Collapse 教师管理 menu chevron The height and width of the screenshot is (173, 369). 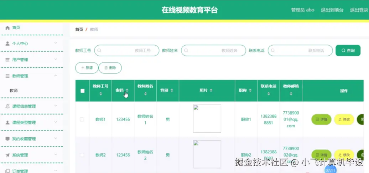pos(56,75)
